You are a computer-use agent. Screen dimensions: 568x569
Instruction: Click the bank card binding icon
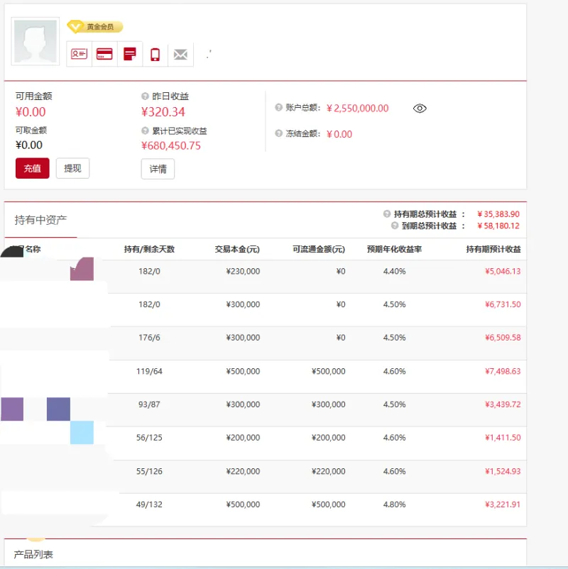(x=104, y=55)
